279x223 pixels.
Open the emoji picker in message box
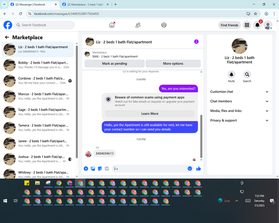tap(190, 168)
